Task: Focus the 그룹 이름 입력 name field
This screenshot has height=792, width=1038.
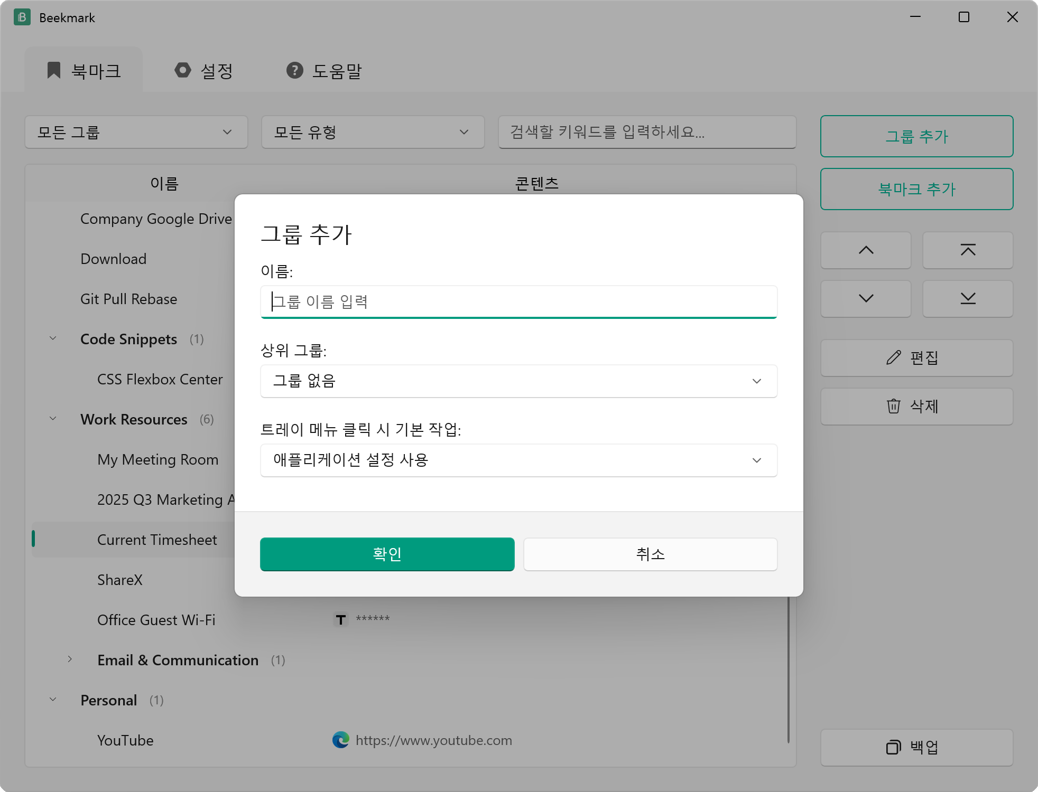Action: click(x=519, y=302)
